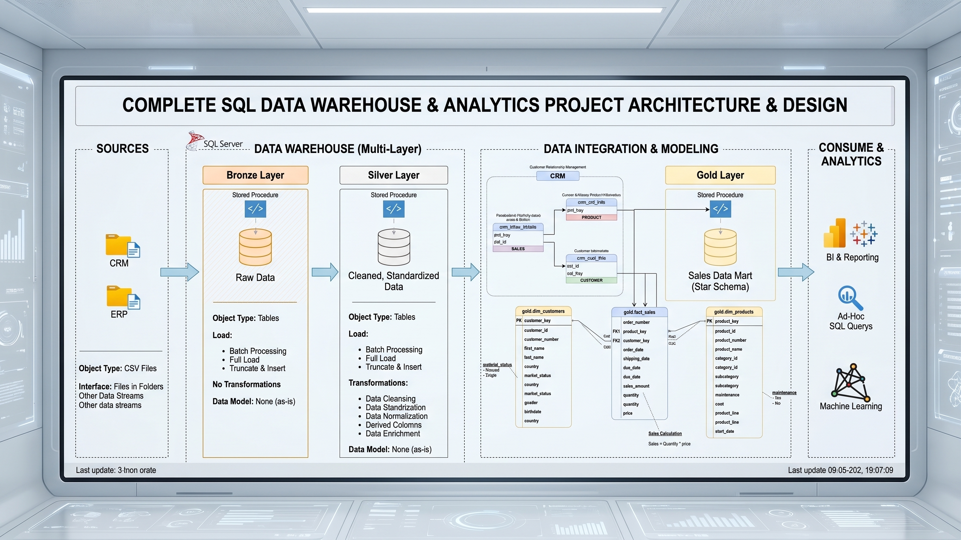Screen dimensions: 961x540
Task: Click the Sales Calculation note link
Action: tap(665, 433)
